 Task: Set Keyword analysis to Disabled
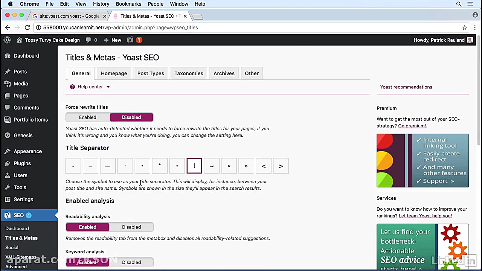pyautogui.click(x=131, y=262)
